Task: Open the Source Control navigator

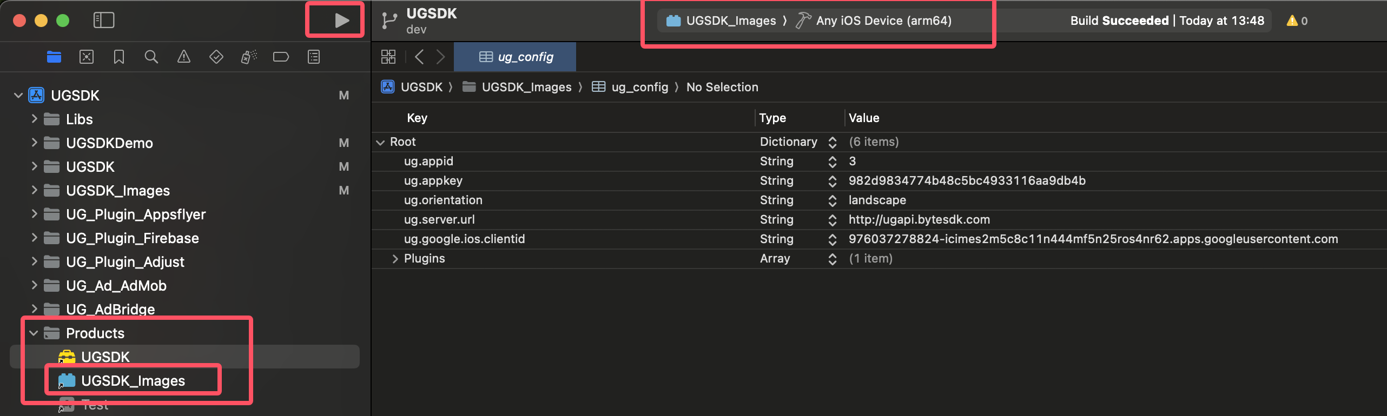Action: point(87,57)
